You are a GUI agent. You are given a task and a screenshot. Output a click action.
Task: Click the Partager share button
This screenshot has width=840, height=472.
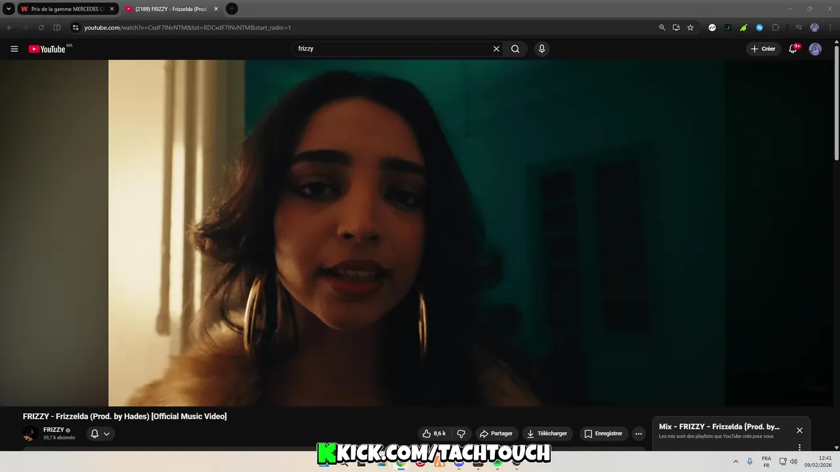click(x=495, y=433)
